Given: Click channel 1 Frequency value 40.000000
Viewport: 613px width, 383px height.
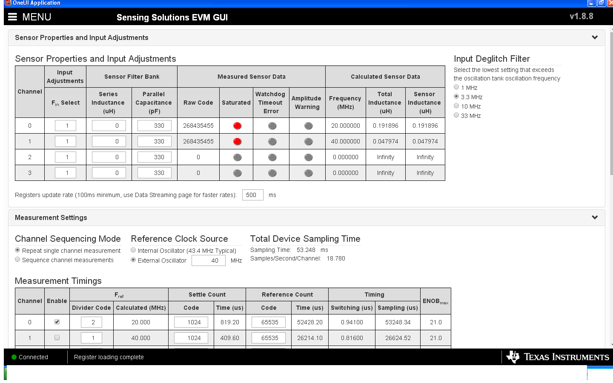Looking at the screenshot, I should 346,141.
